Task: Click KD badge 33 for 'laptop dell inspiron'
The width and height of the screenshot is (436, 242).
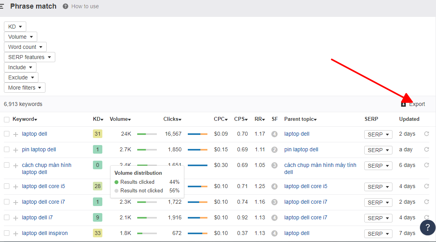Action: 98,233
